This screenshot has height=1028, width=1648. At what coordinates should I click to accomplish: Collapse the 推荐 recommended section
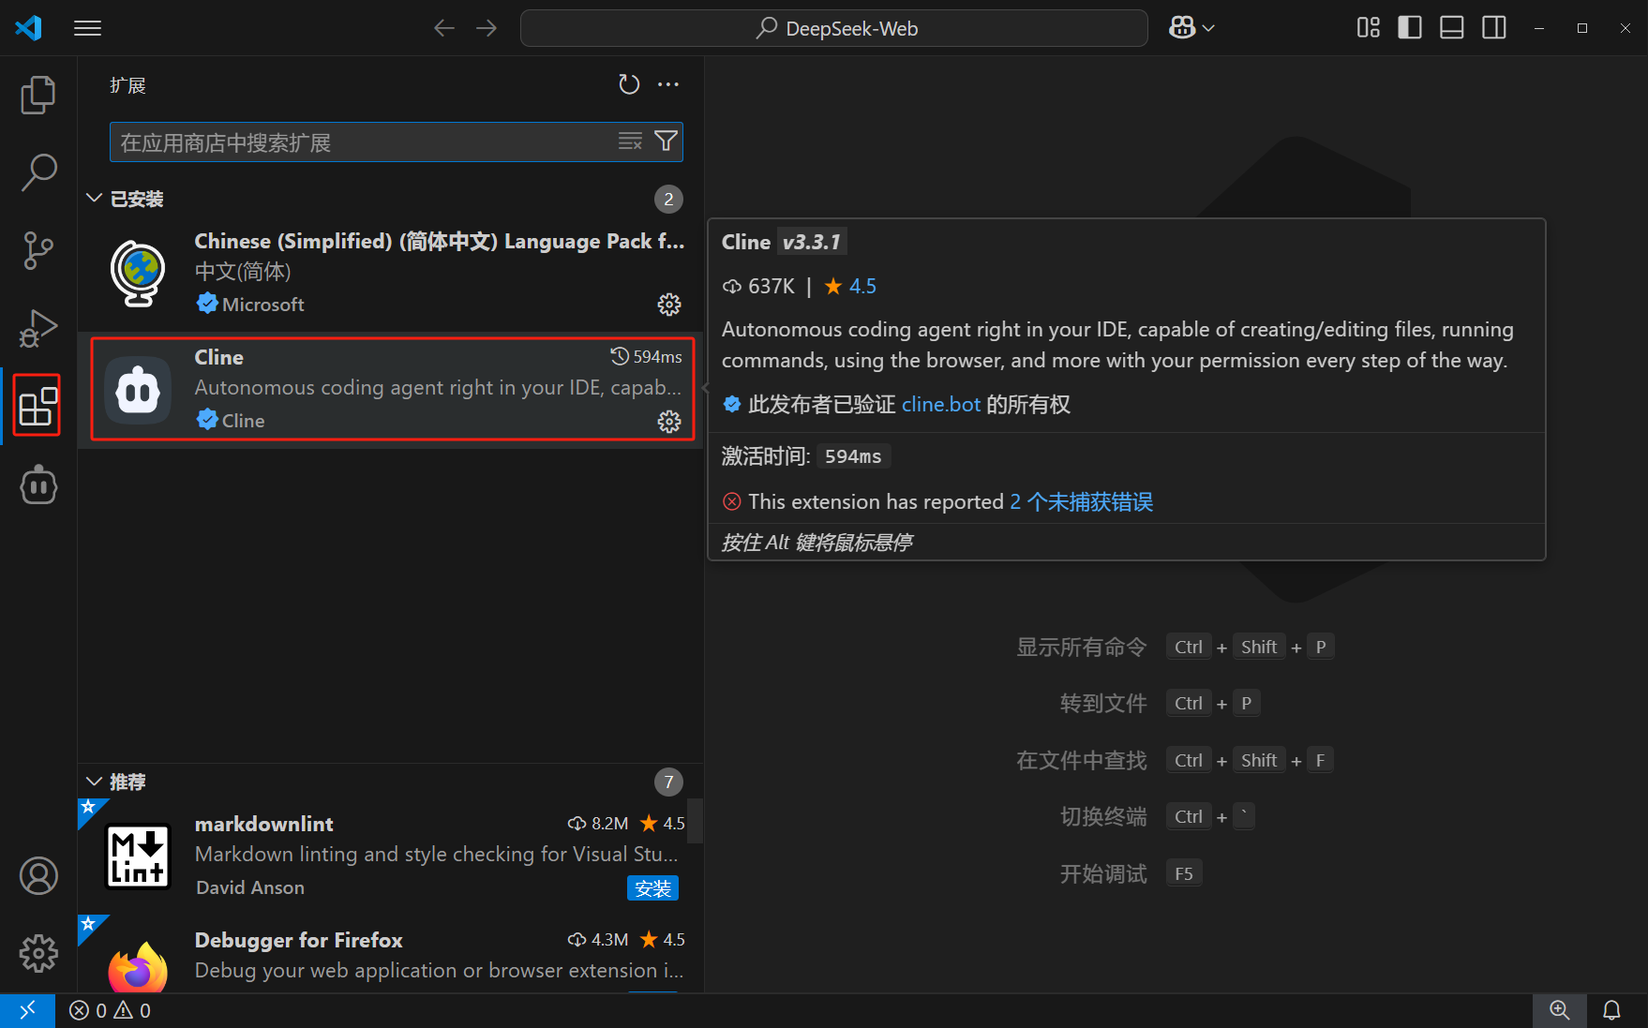pos(95,782)
